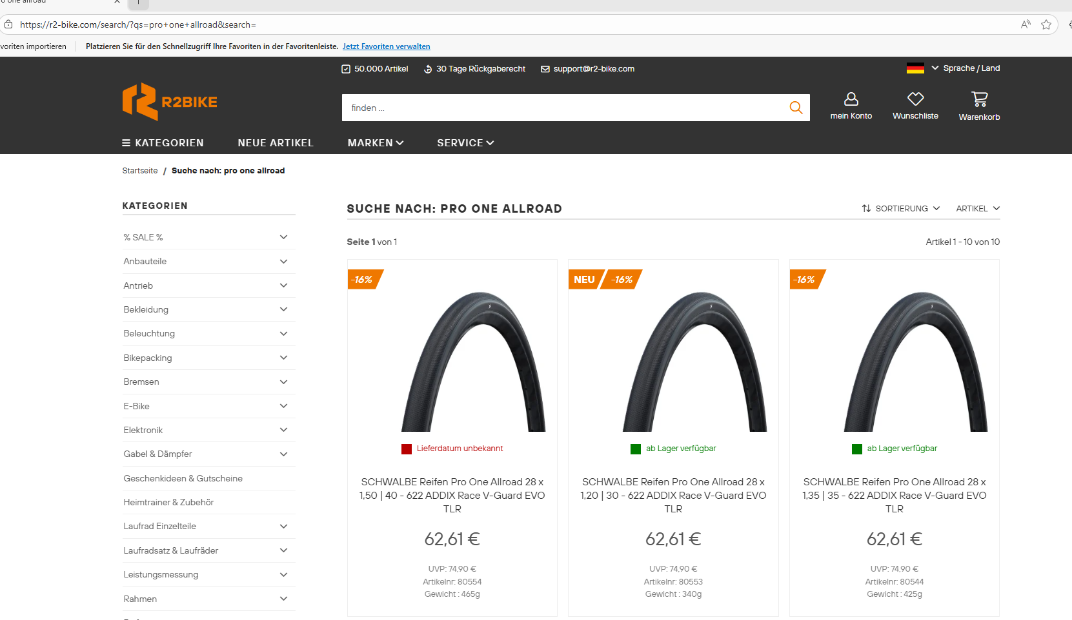Open the ARTIKEL per-page dropdown
This screenshot has width=1072, height=620.
978,208
